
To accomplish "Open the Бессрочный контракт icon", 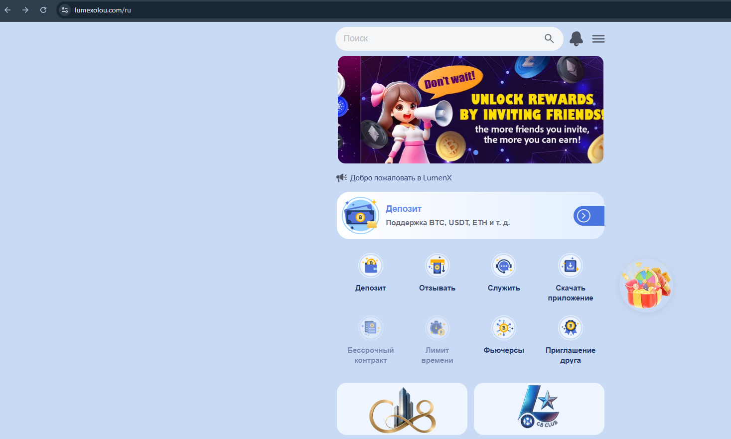I will (371, 328).
